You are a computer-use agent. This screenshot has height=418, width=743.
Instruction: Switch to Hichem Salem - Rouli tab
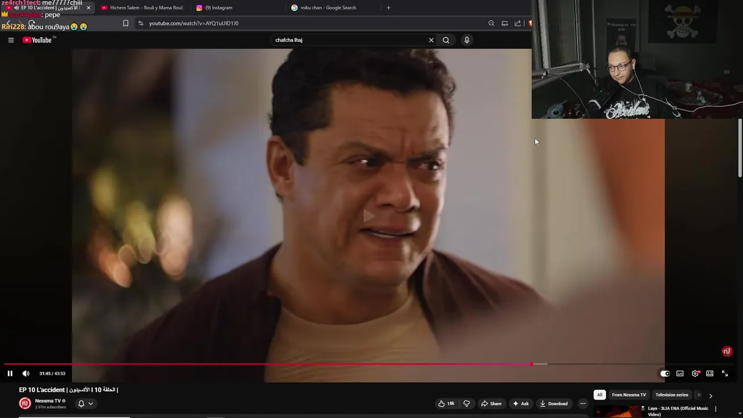[142, 8]
